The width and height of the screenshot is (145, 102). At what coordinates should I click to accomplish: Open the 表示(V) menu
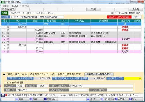click(15, 6)
